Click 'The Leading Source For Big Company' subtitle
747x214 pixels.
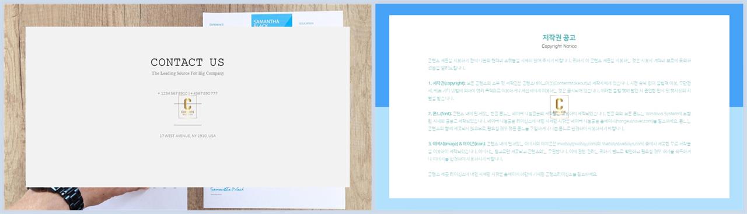coord(187,73)
